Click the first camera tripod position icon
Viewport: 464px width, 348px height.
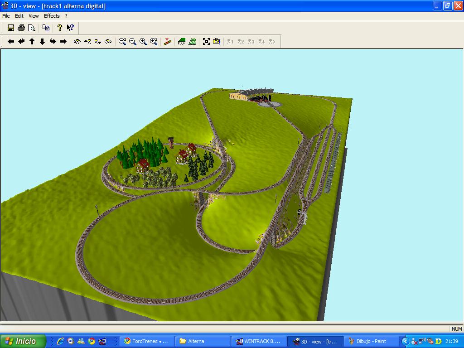77,41
